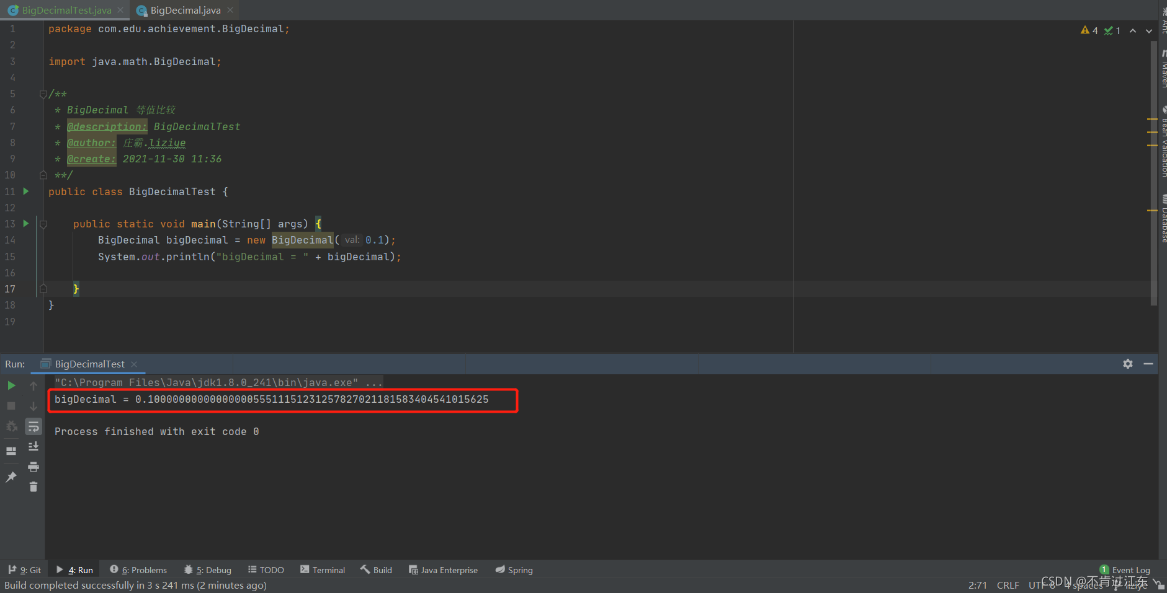Click the @author: Javadoc tag
The image size is (1167, 593).
point(91,143)
